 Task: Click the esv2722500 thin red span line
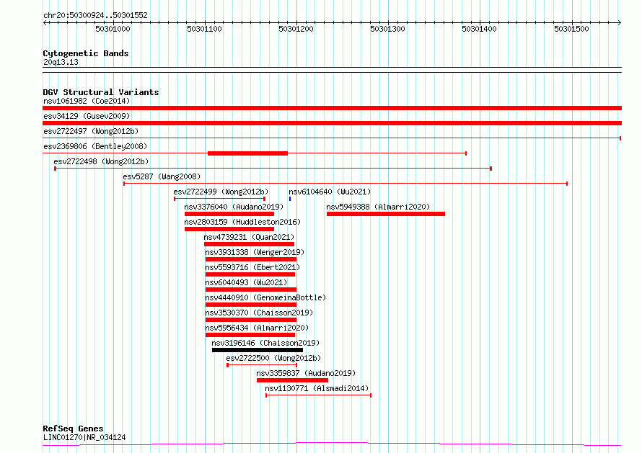click(262, 365)
